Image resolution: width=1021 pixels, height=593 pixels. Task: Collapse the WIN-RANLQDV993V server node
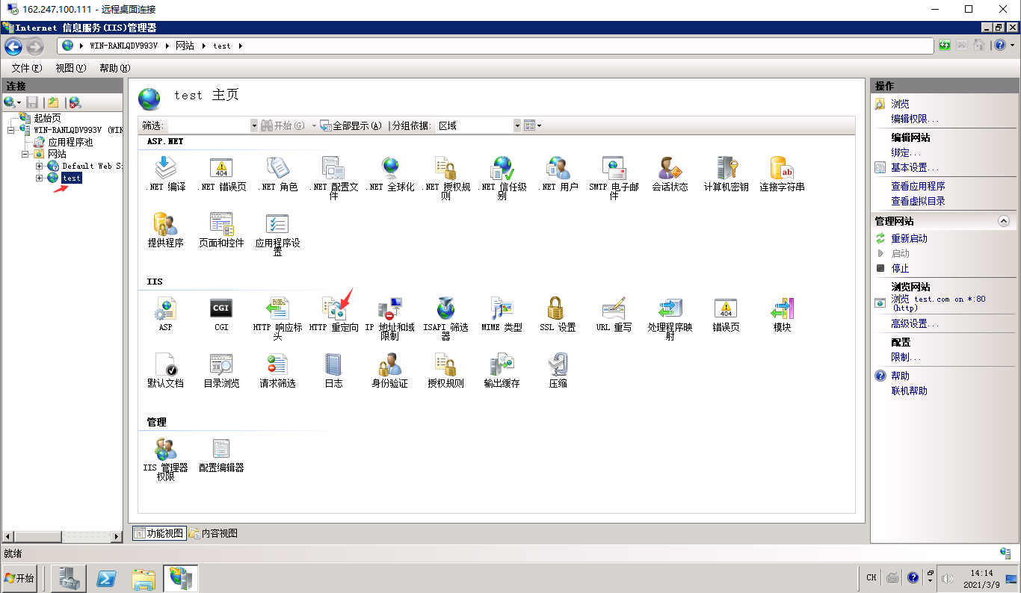coord(11,130)
